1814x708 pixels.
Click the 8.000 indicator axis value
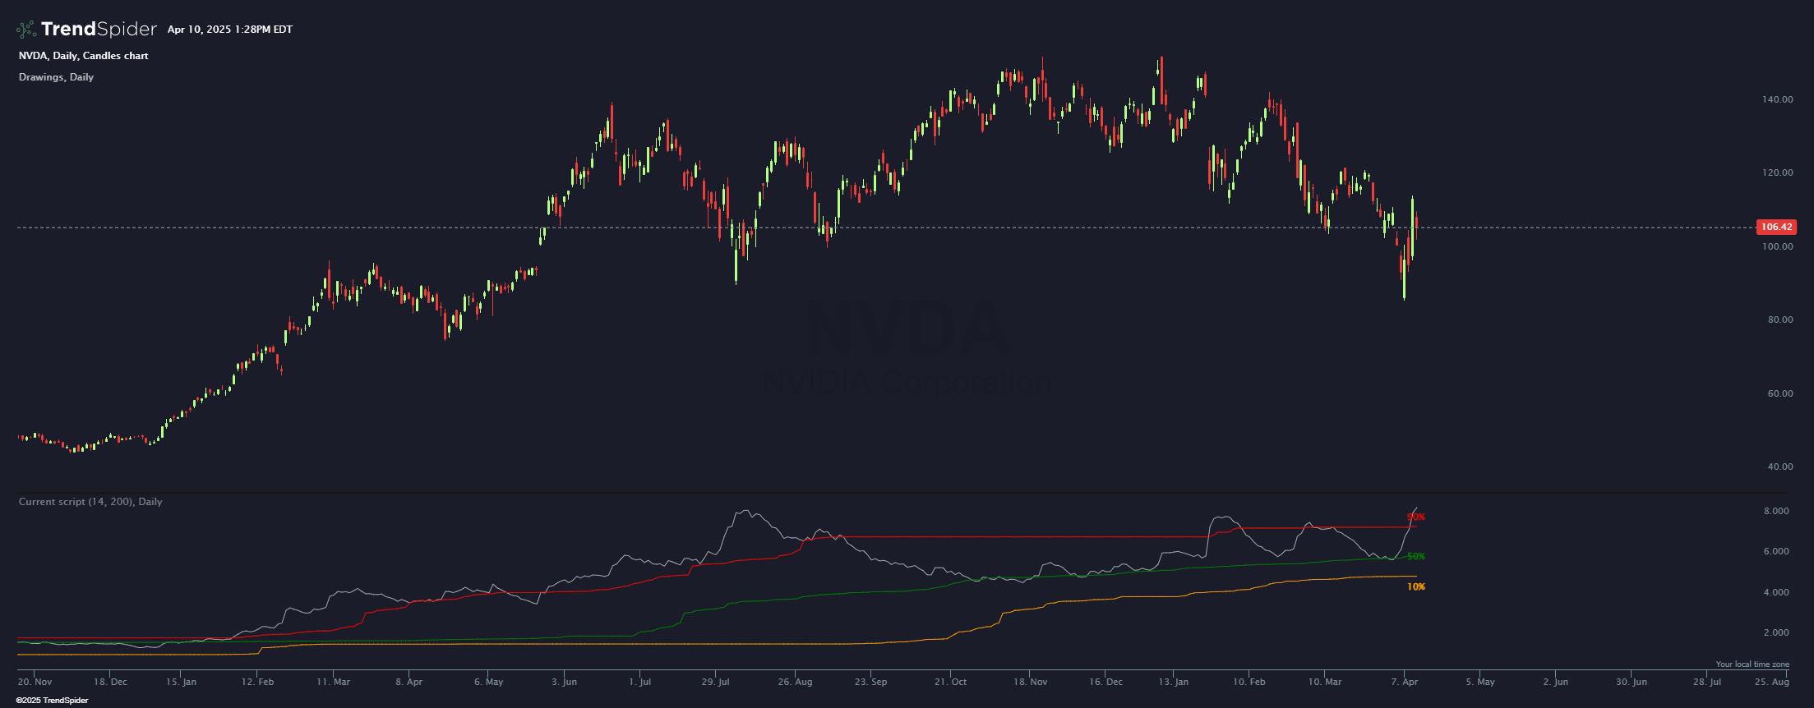1775,511
